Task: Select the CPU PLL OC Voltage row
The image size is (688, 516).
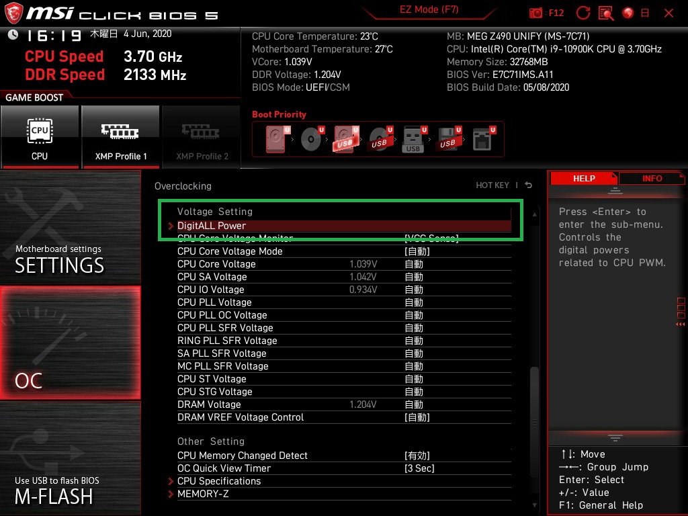Action: [344, 315]
